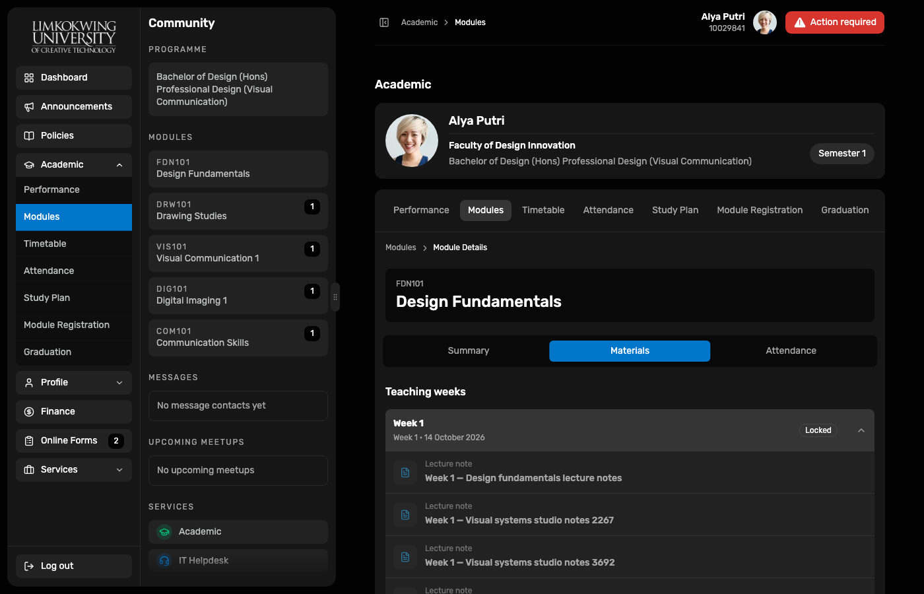This screenshot has height=594, width=924.
Task: Select VIS101 Visual Communication 1 module
Action: [x=238, y=253]
